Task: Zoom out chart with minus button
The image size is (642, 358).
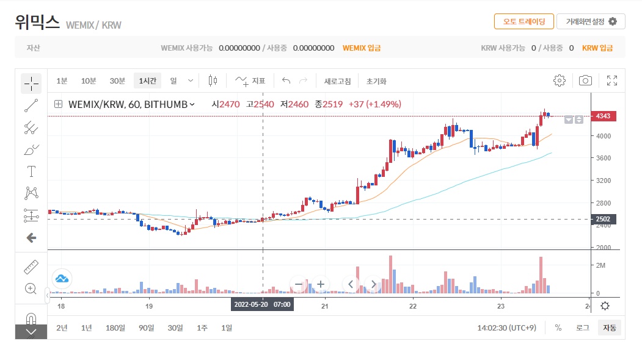Action: (299, 284)
